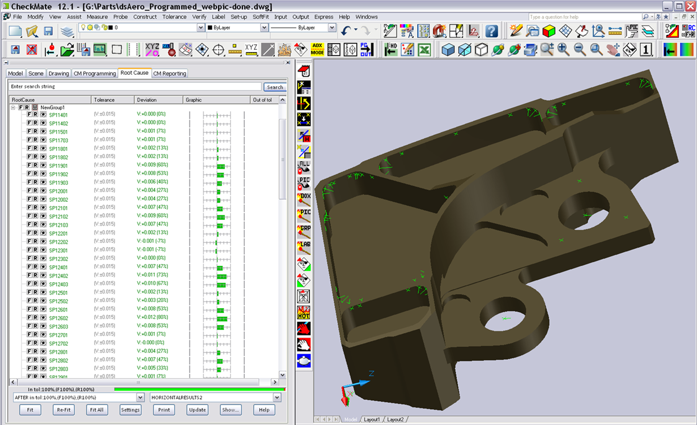Image resolution: width=697 pixels, height=425 pixels.
Task: Open the HORIZONTALRESULTS2 dropdown
Action: (277, 398)
